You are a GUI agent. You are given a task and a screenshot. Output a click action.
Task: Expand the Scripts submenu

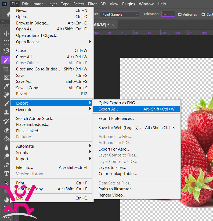52,153
